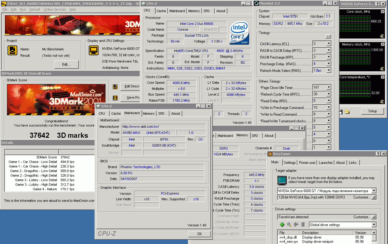The image size is (388, 244).
Task: Open the Memory tab in front CPU-Z Mainboard window
Action: point(149,114)
